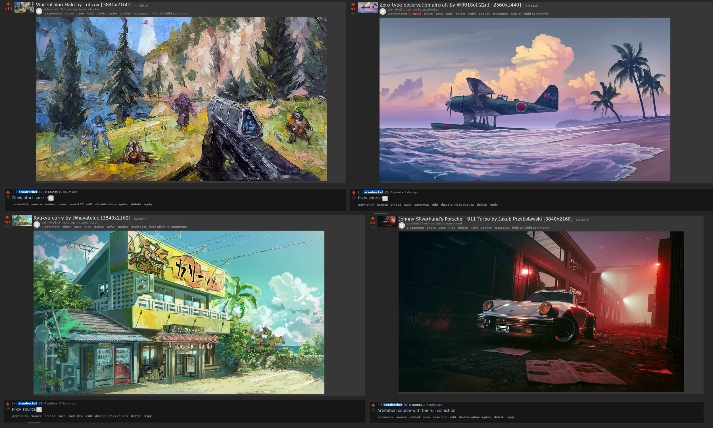713x428 pixels.
Task: Expand image icon beside day-old Pixiv source
Action: click(385, 199)
